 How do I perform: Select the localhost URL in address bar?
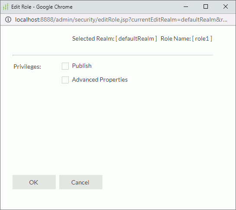(121, 19)
